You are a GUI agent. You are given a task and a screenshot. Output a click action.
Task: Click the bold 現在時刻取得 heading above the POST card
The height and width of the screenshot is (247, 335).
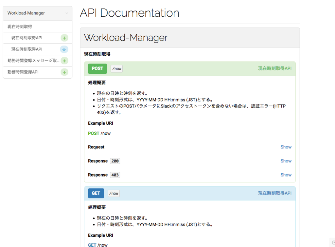[x=97, y=54]
